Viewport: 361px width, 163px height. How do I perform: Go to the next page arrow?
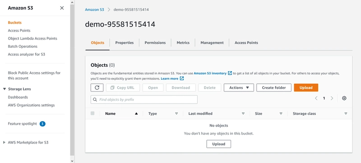coord(332,98)
